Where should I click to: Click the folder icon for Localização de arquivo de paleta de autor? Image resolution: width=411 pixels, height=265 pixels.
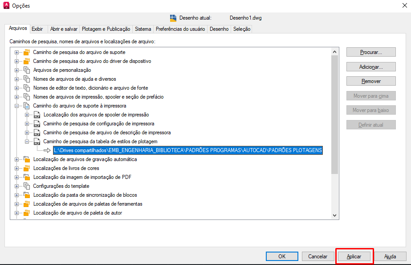[x=26, y=213]
